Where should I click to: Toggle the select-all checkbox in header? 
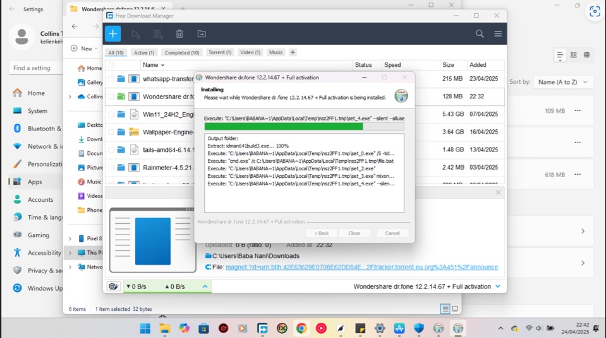coord(111,65)
